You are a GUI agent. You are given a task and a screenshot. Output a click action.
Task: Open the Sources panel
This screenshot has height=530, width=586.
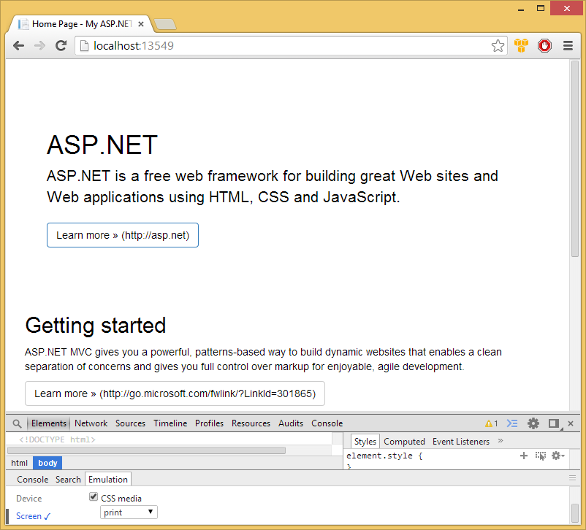[130, 423]
